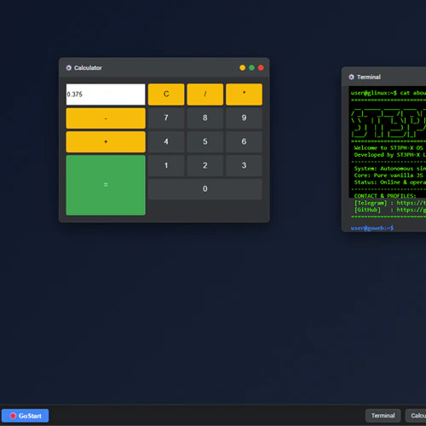Tap digit 8 on the calculator
The width and height of the screenshot is (426, 426).
205,118
